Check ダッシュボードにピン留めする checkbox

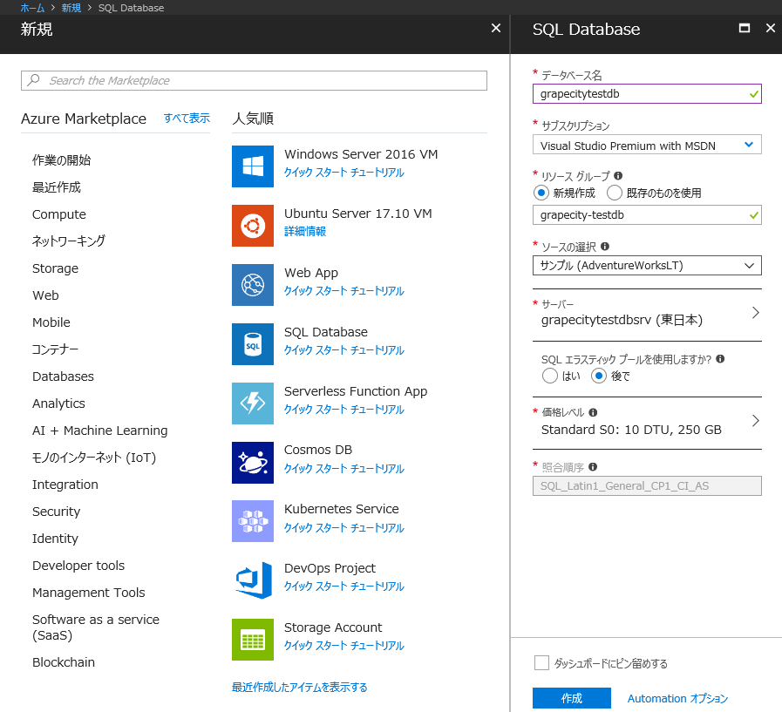[541, 663]
